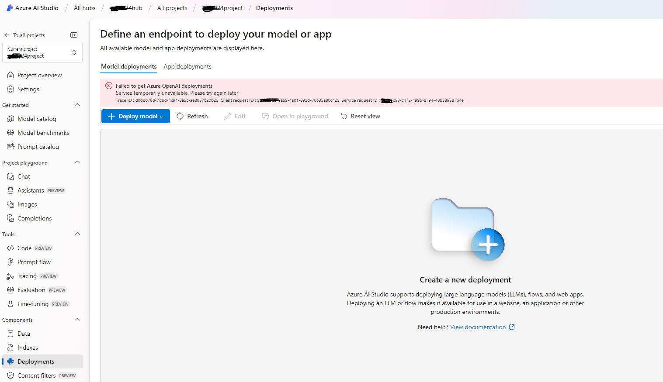Click the Code brackets icon

point(10,248)
